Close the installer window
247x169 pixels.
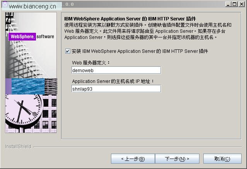tap(241, 4)
